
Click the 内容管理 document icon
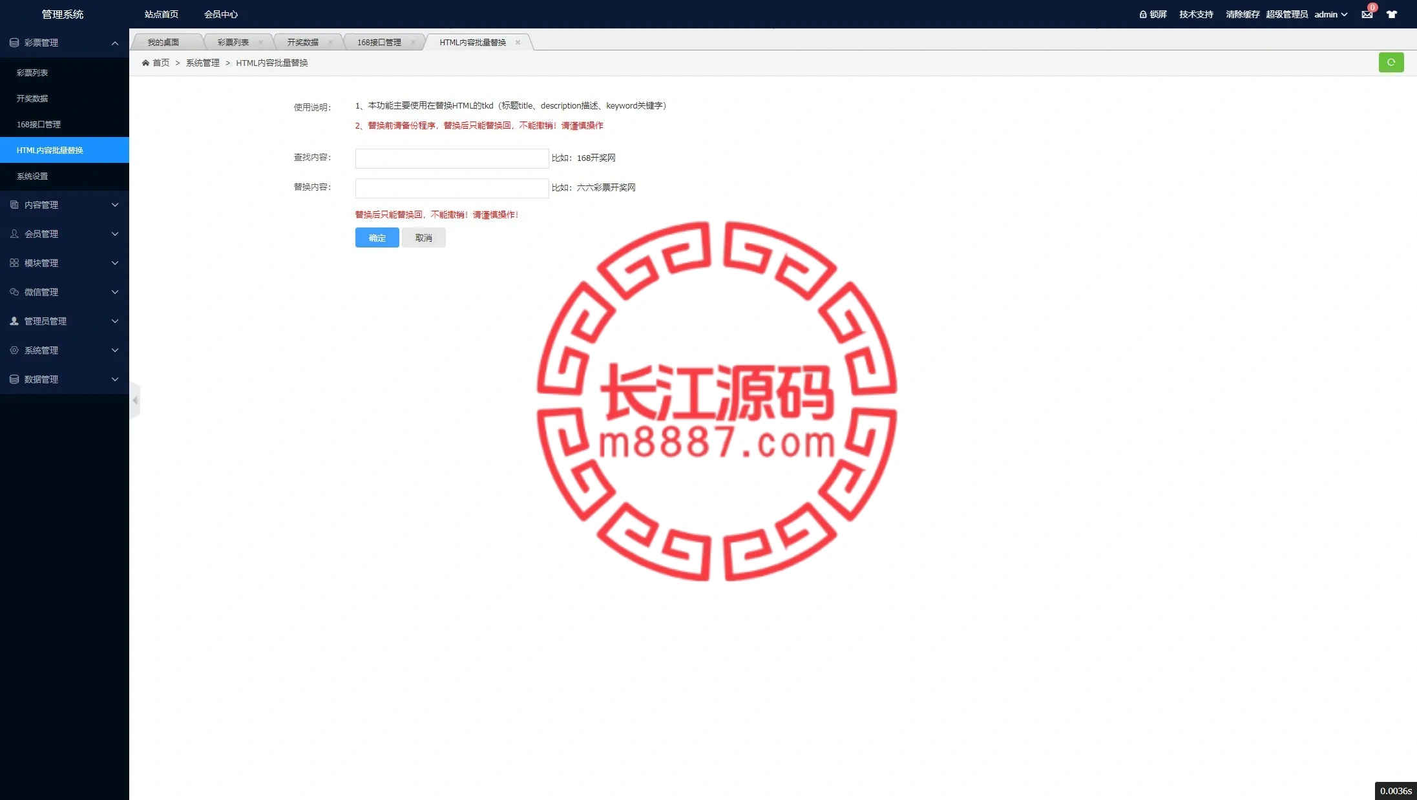(14, 205)
